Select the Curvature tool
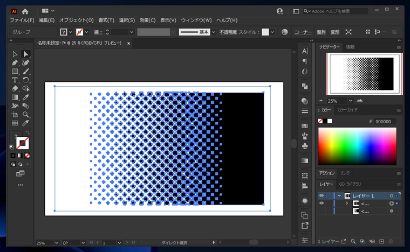This screenshot has height=252, width=410. (26, 62)
